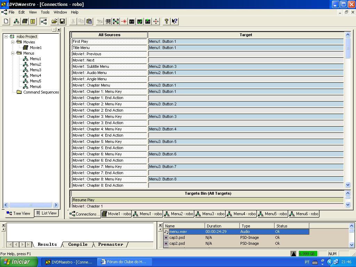Image resolution: width=356 pixels, height=267 pixels.
Task: Open the Edit menu
Action: click(22, 12)
